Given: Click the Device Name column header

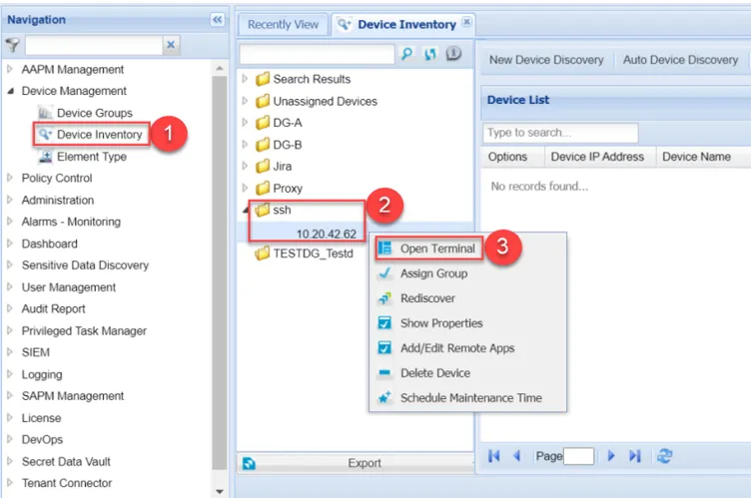Looking at the screenshot, I should tap(696, 157).
